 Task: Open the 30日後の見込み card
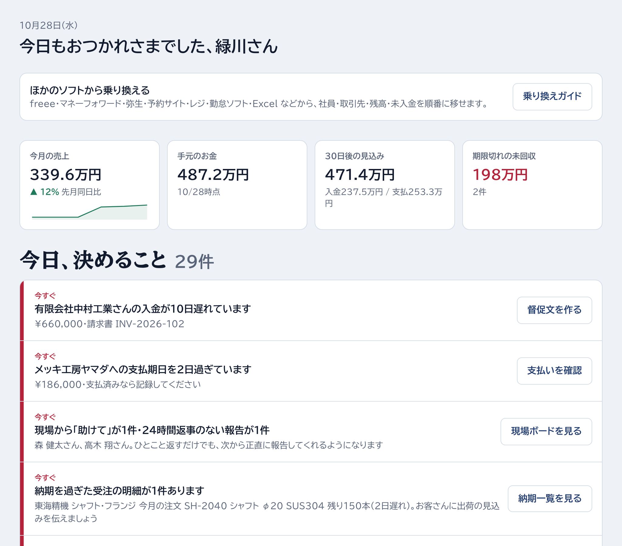pos(384,185)
